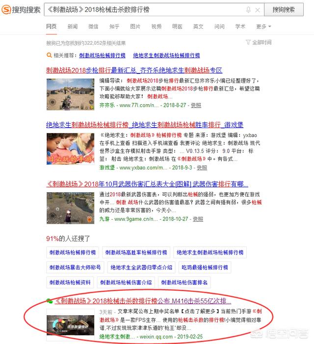Open the 知乎 tab
This screenshot has height=344, width=314.
click(x=114, y=26)
